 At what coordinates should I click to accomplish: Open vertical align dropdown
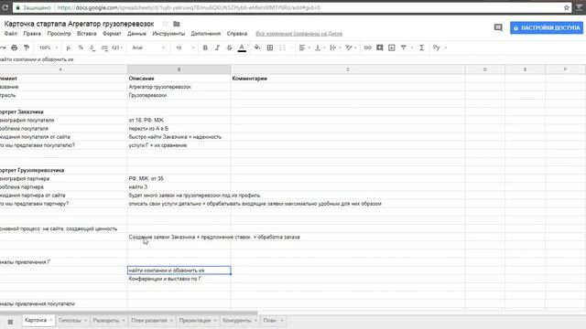click(x=320, y=48)
